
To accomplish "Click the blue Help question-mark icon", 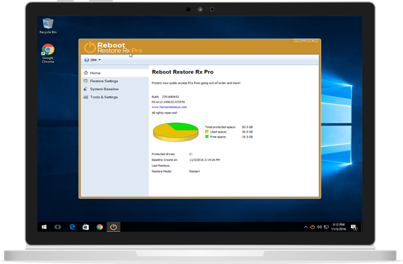I will point(87,60).
